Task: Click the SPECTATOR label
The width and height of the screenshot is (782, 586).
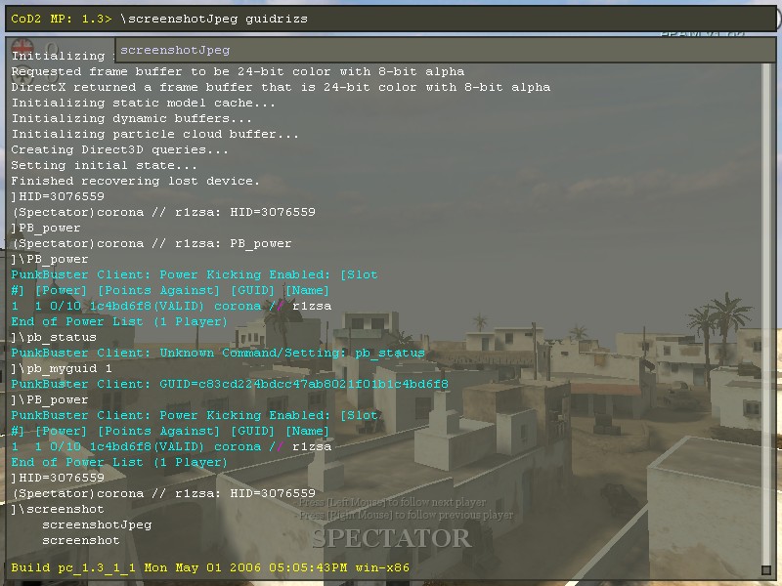Action: (391, 538)
